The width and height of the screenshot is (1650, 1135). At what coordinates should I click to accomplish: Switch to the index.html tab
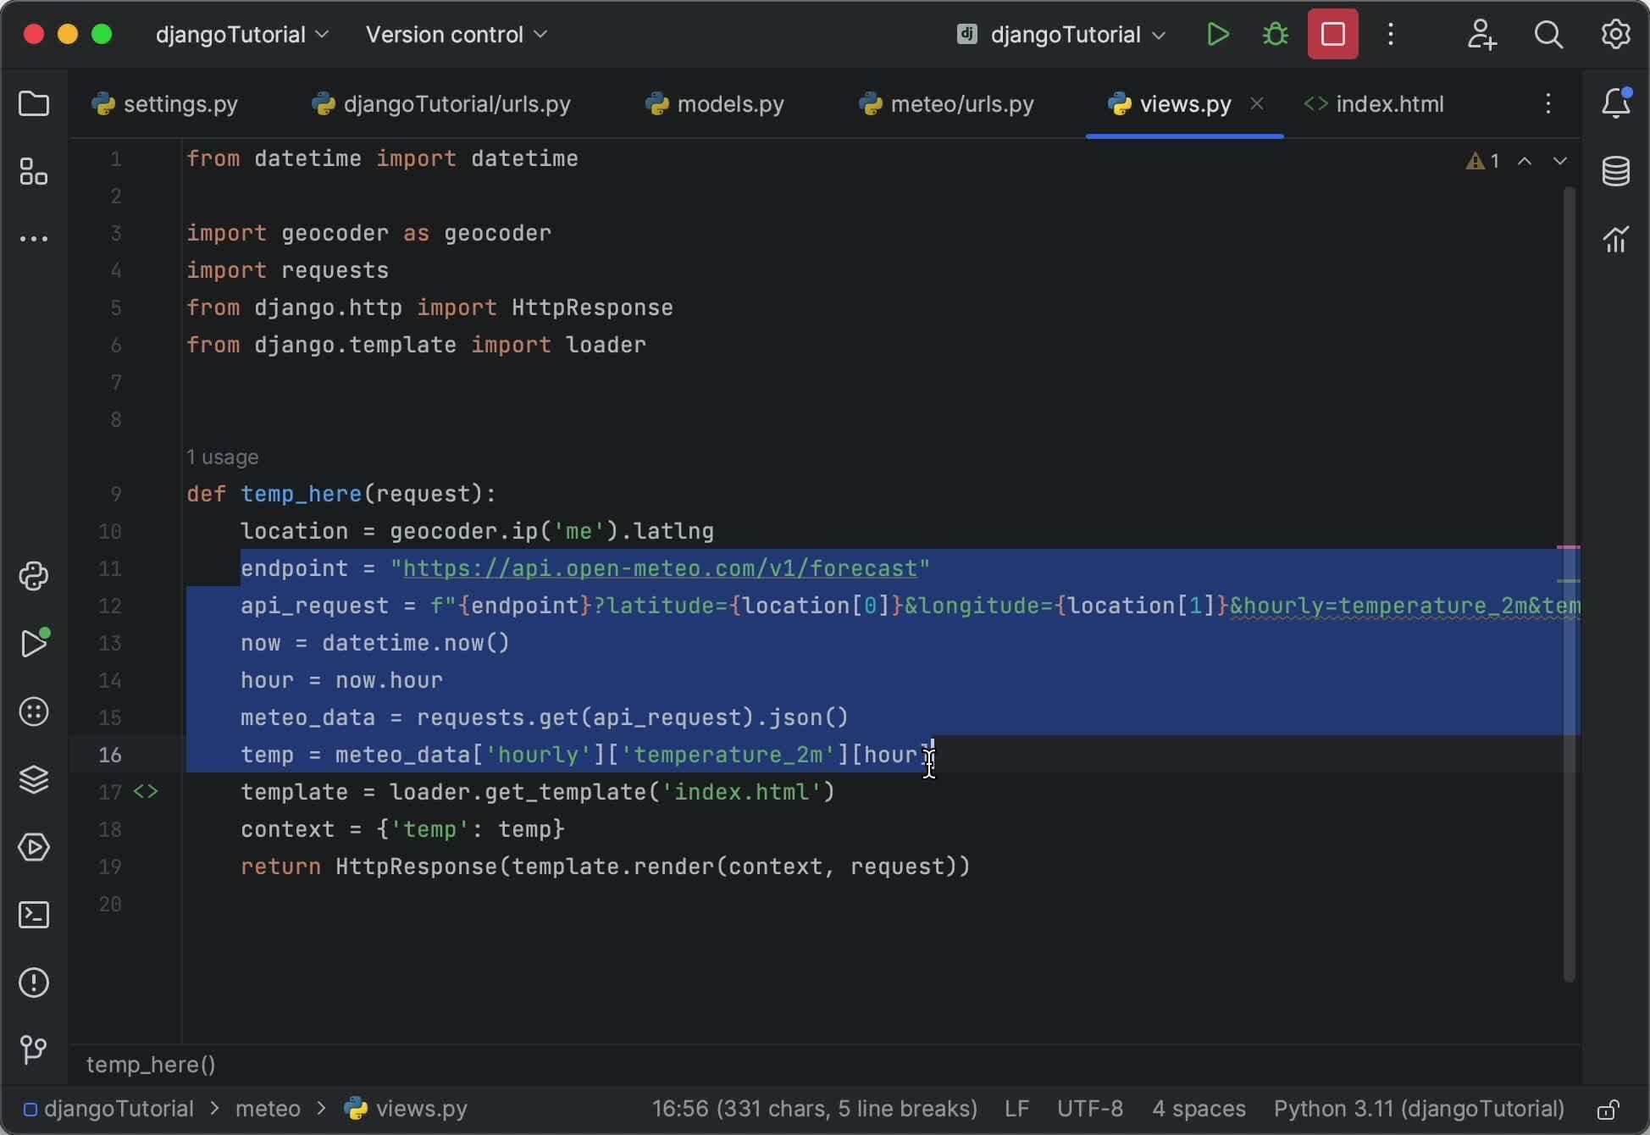coord(1389,103)
